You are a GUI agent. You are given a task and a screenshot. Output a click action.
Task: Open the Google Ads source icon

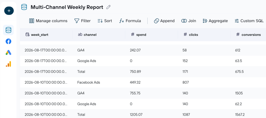8,53
